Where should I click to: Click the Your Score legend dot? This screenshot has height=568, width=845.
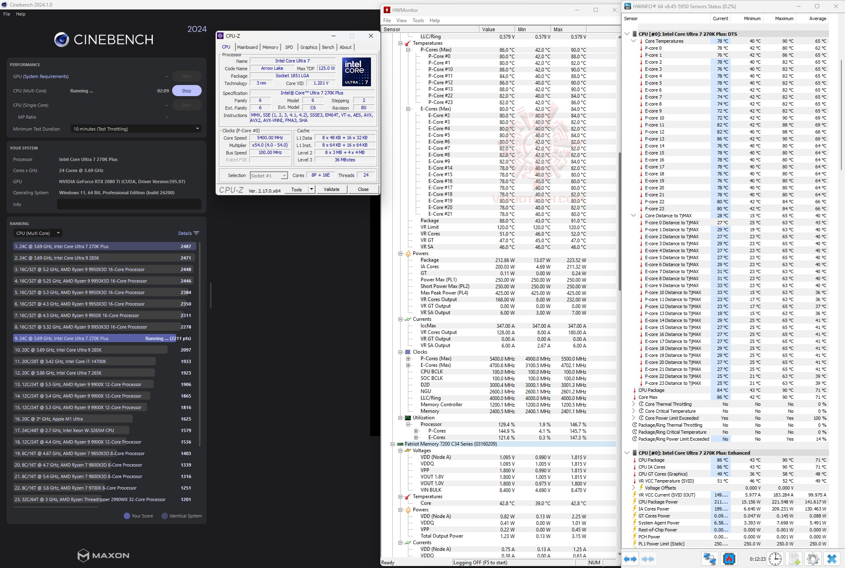127,516
